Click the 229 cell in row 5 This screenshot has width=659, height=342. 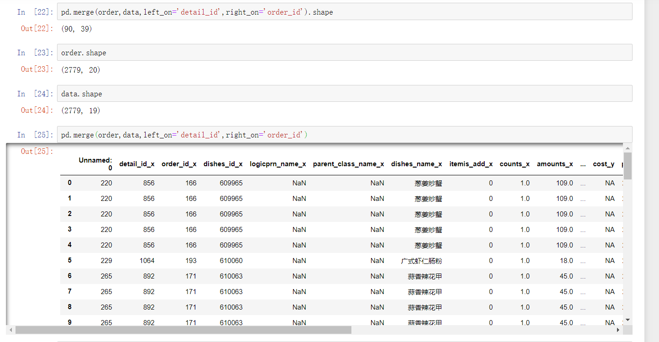click(x=106, y=261)
